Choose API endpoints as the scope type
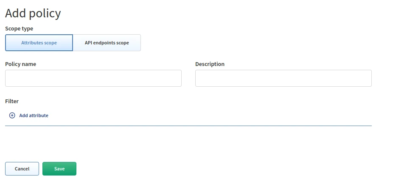393x181 pixels. pyautogui.click(x=107, y=43)
